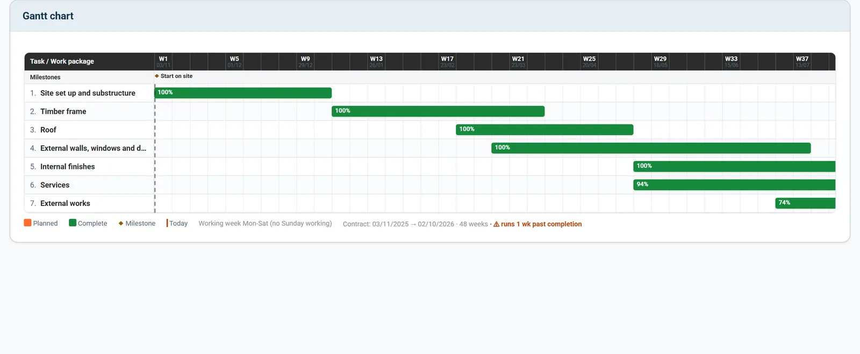Image resolution: width=860 pixels, height=354 pixels.
Task: Select task row 7. External works
Action: (89, 203)
